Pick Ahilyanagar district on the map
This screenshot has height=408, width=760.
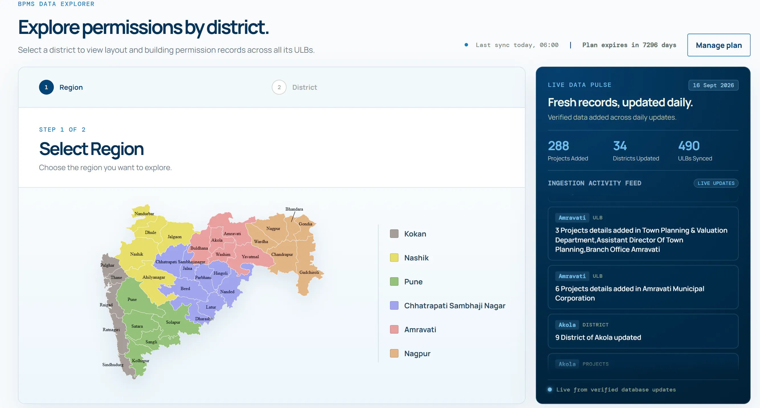pos(154,277)
